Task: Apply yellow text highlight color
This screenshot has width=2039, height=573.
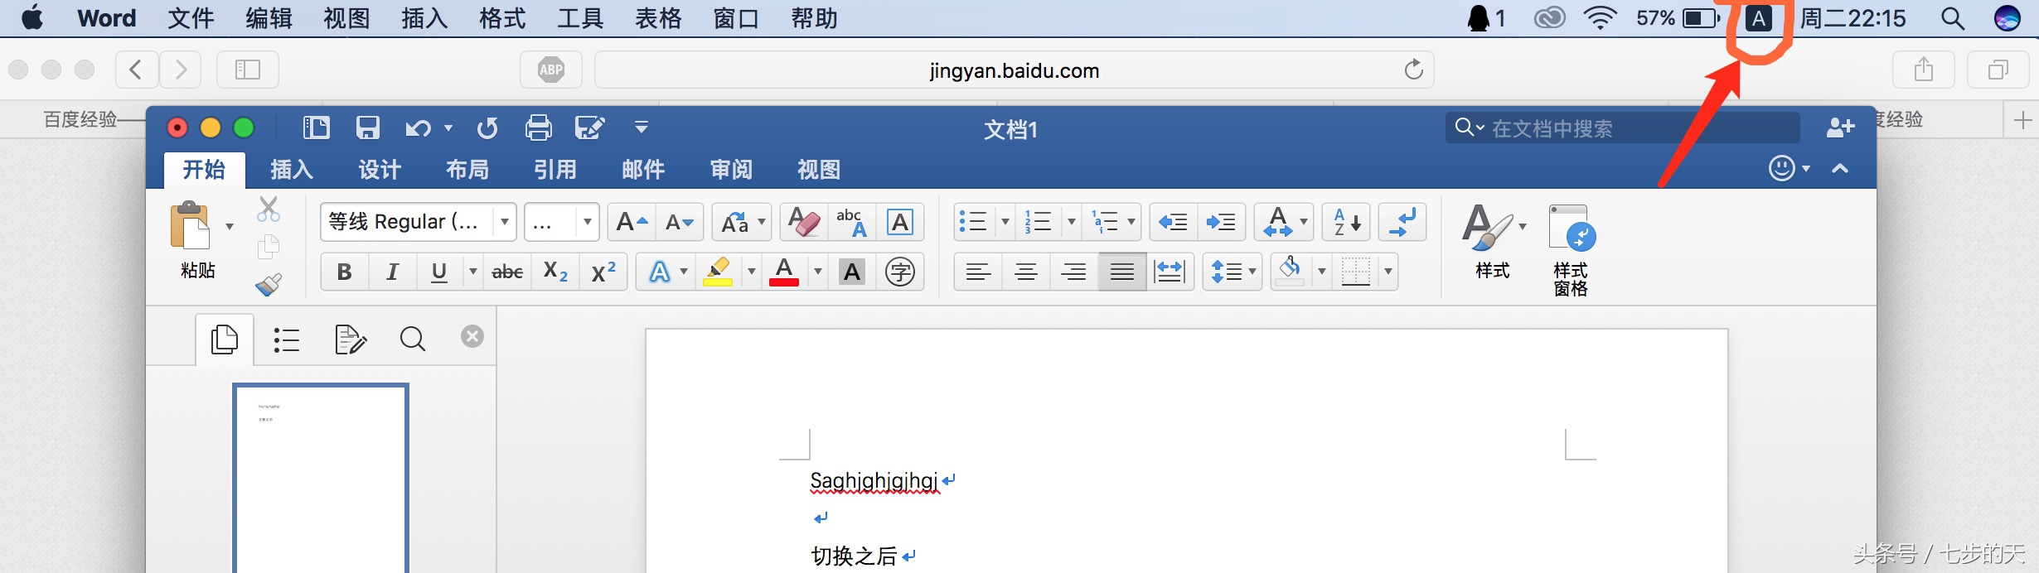Action: 717,272
